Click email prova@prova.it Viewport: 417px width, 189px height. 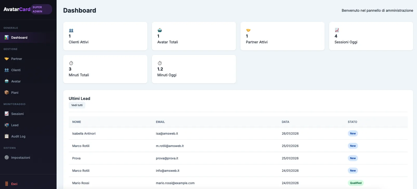pyautogui.click(x=167, y=158)
